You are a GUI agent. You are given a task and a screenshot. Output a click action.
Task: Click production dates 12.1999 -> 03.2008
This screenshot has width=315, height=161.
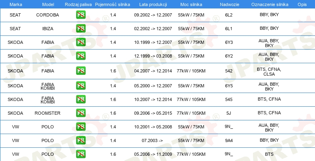153,56
